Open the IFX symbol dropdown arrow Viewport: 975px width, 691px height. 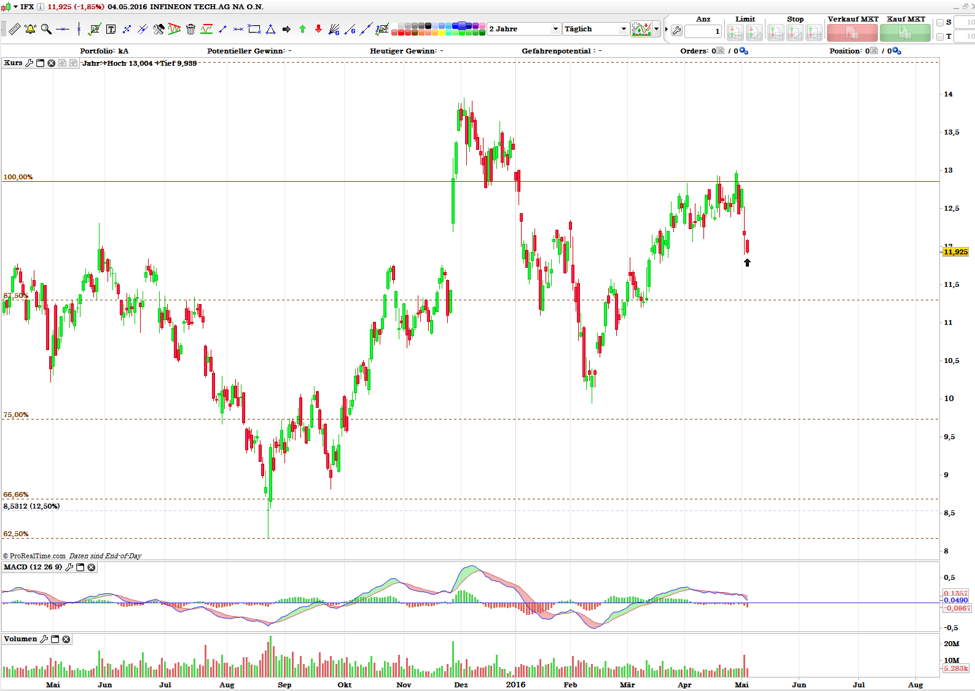[15, 7]
